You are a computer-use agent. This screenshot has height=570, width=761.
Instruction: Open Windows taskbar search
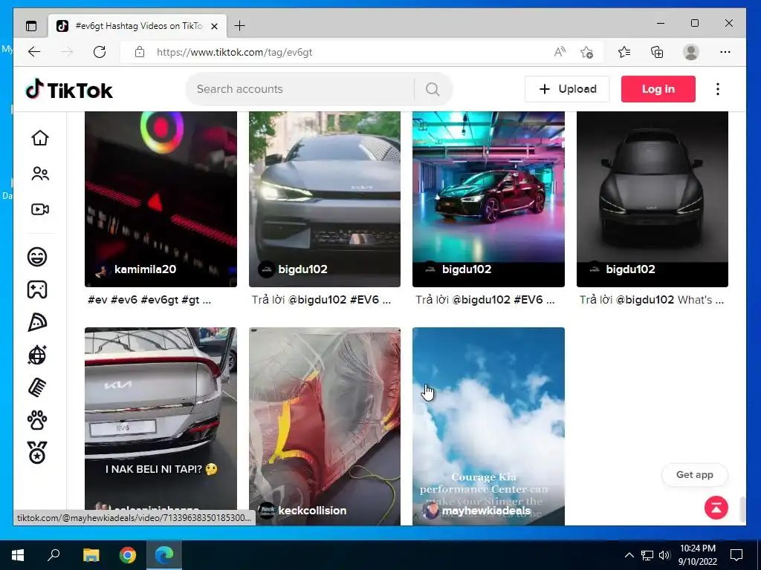click(x=54, y=555)
